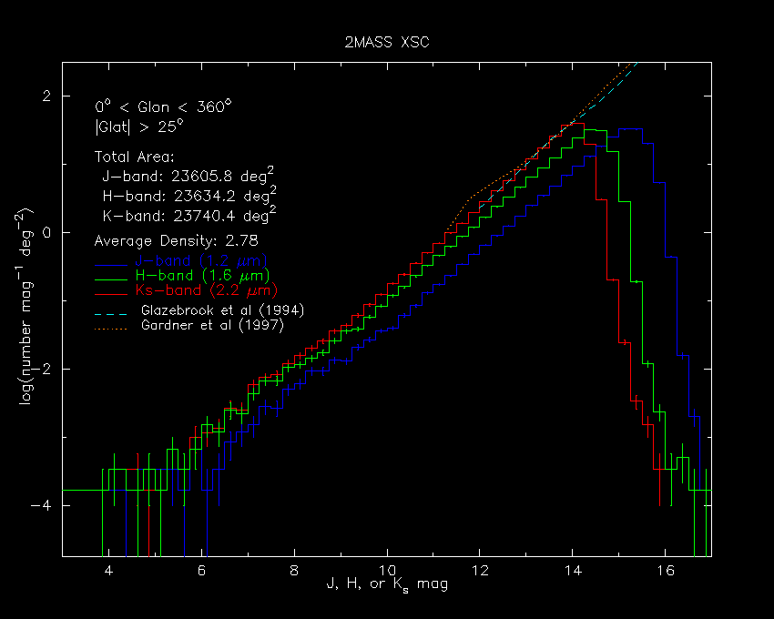Click the x-axis tick label 10
This screenshot has height=619, width=774.
[387, 568]
